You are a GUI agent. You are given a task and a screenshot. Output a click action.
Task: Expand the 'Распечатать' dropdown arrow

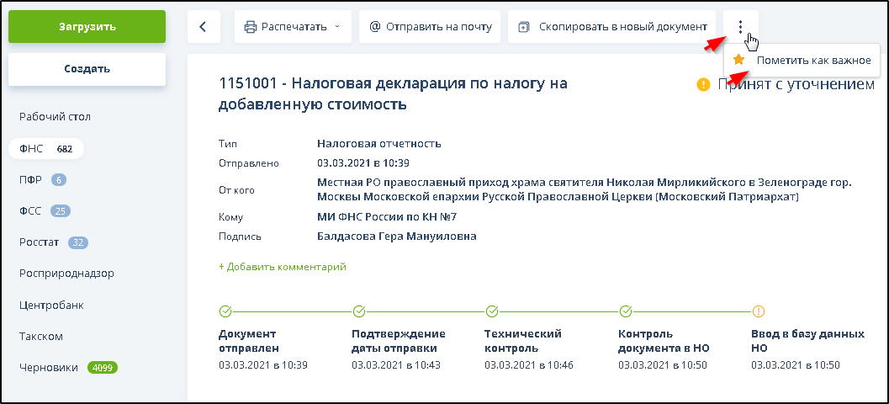(x=337, y=27)
